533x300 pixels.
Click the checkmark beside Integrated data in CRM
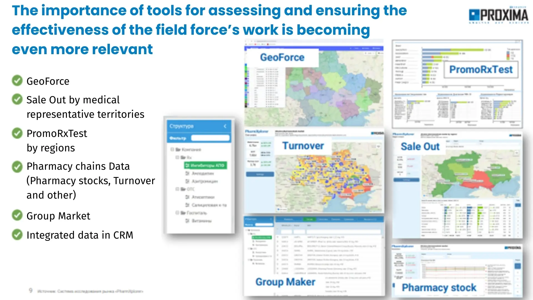[x=17, y=235]
